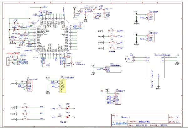Screen dimensions: 188x128
Task: Click the PC3 net port
Action: point(120,48)
